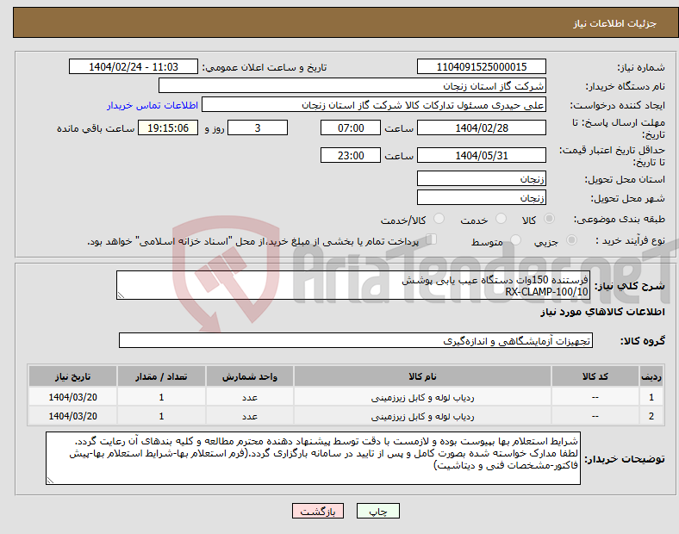
Task: Click the جزئیات اطلاعات نیاز page header
Action: (615, 23)
